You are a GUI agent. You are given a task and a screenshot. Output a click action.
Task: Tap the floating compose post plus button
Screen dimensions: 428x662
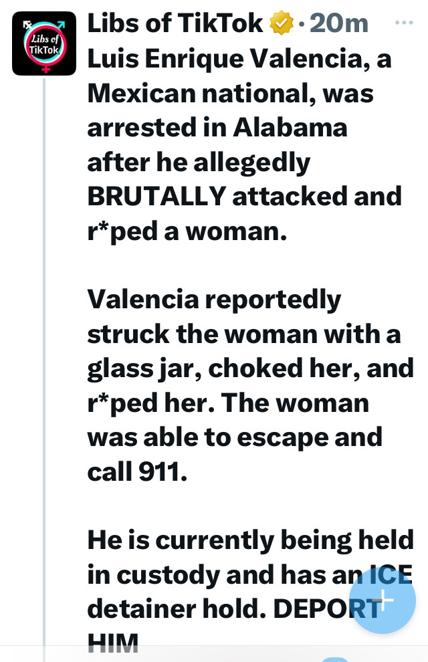[383, 600]
